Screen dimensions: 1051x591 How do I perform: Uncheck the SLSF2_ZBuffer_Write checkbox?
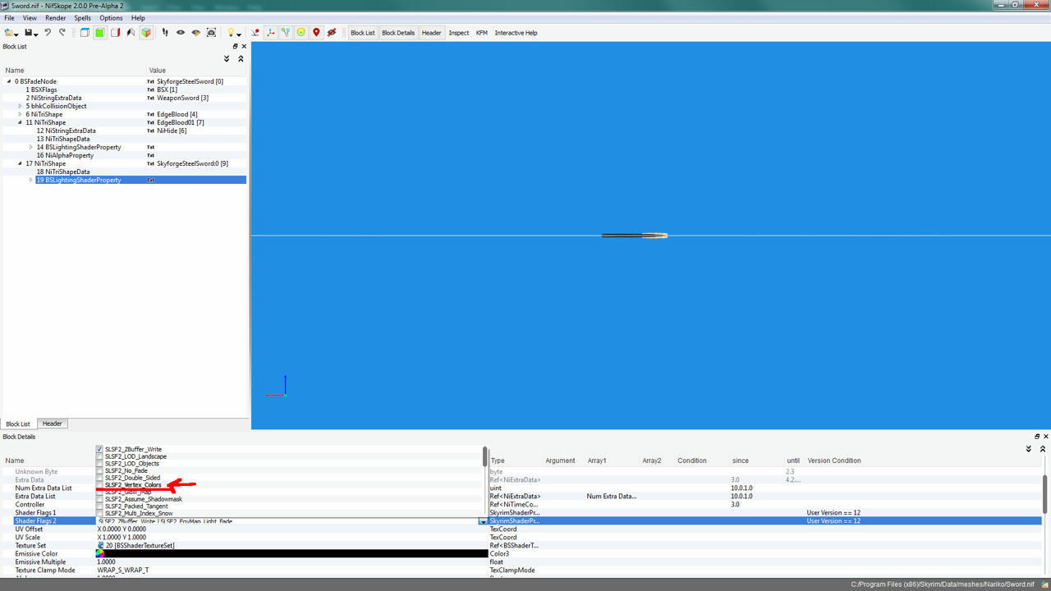99,450
